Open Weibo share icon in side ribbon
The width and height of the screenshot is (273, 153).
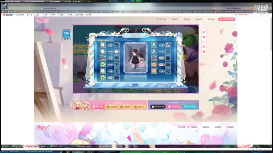(x=204, y=32)
